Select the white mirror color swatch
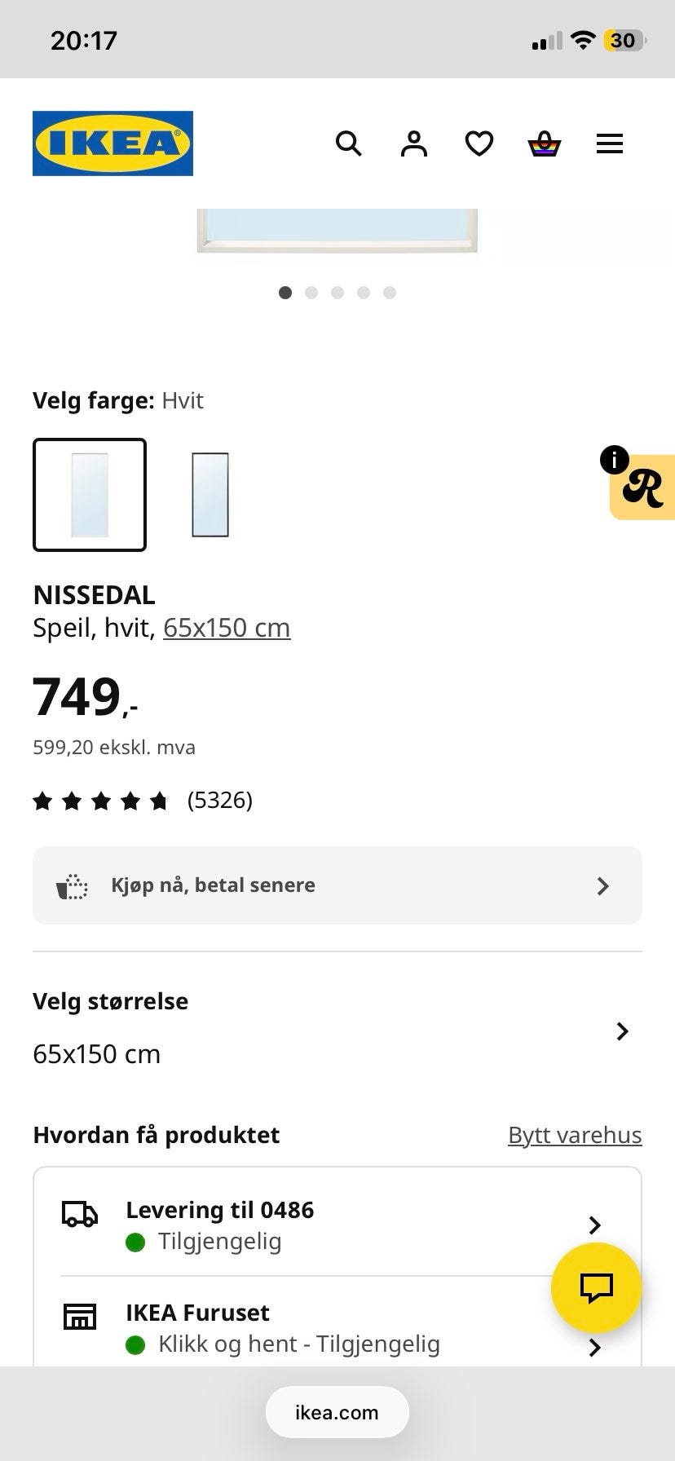Screen dimensions: 675x1461 click(90, 495)
